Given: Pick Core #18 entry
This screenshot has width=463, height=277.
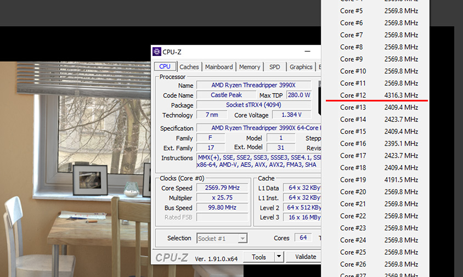Looking at the screenshot, I should tap(375, 168).
